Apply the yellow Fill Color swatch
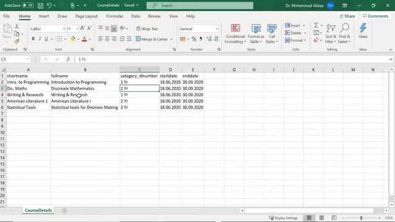This screenshot has width=395, height=222. (x=73, y=39)
